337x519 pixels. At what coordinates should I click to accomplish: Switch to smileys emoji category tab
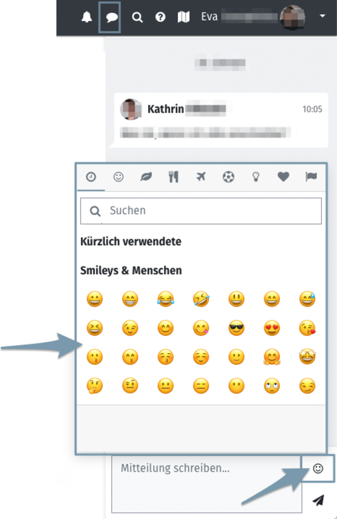[x=118, y=177]
